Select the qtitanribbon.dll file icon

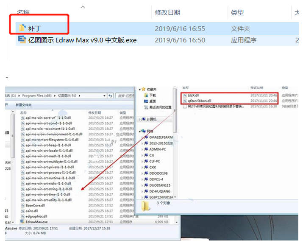(x=185, y=101)
